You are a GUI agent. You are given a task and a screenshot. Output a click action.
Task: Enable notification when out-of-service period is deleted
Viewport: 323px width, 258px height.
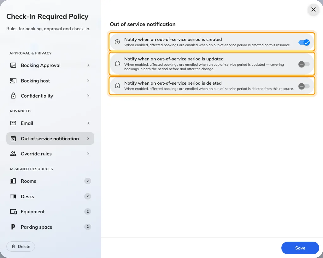click(304, 86)
